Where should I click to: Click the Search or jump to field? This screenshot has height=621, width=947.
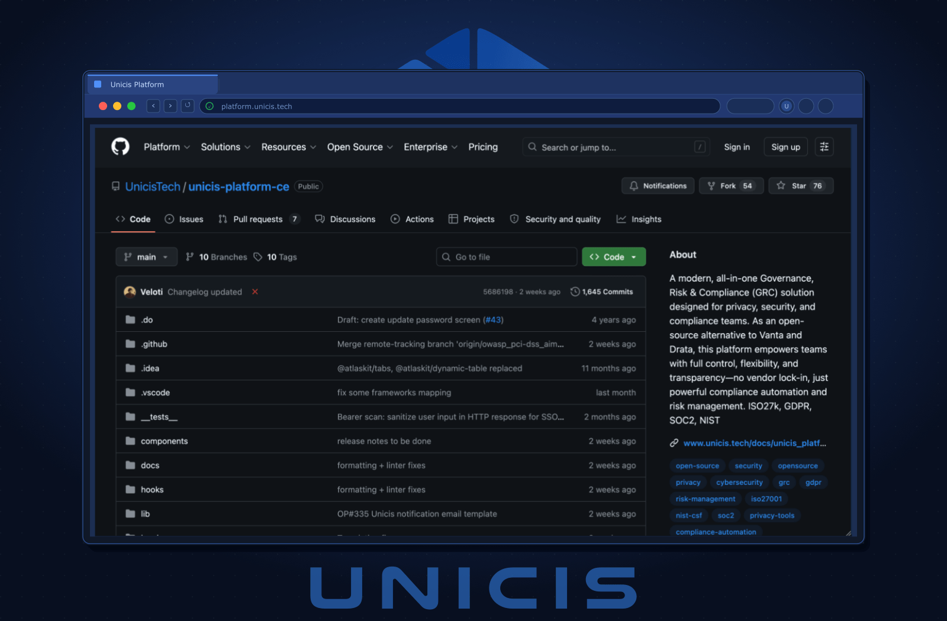pos(617,147)
